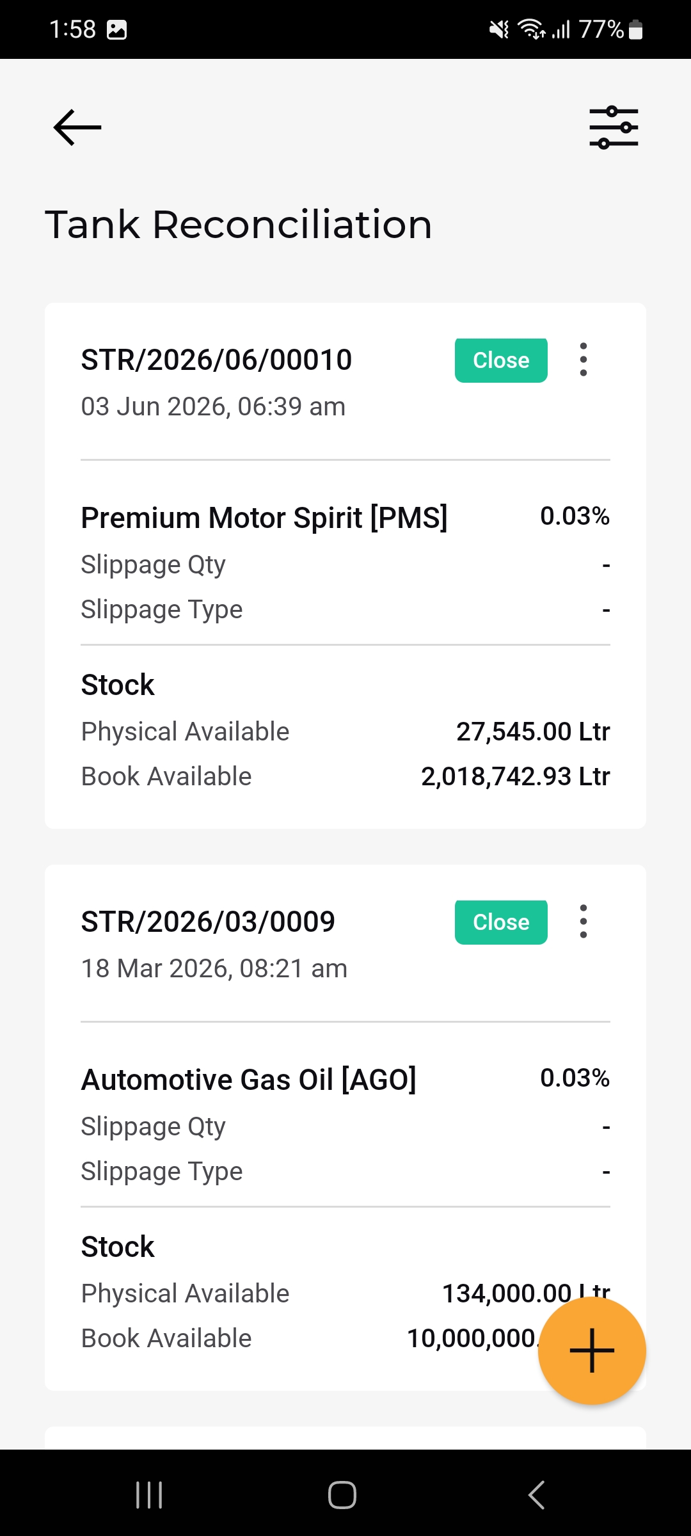This screenshot has width=691, height=1536.
Task: Tap the back arrow icon
Action: coord(77,127)
